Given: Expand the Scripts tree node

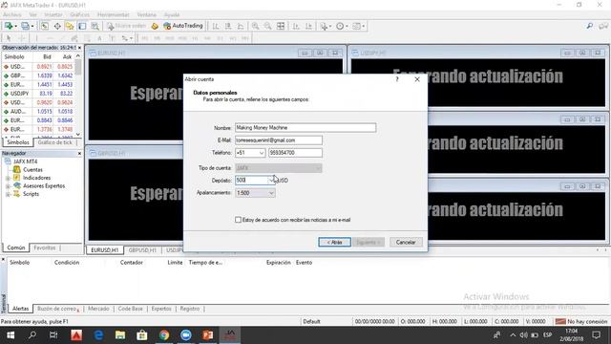Looking at the screenshot, I should (8, 194).
